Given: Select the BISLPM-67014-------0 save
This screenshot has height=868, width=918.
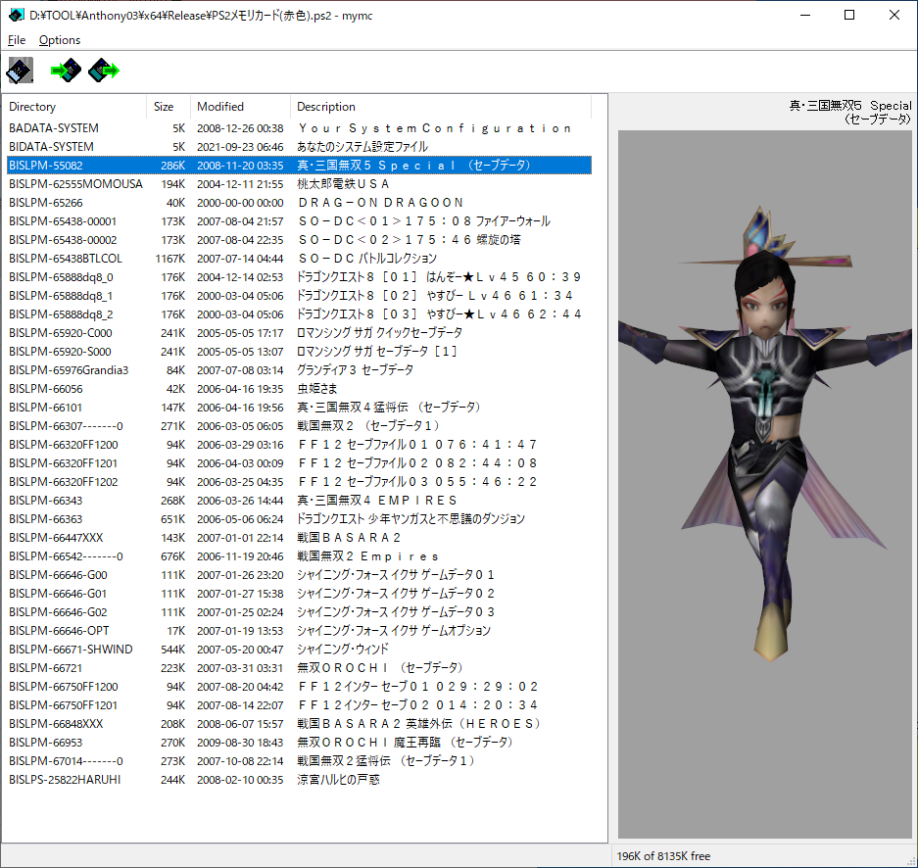Looking at the screenshot, I should click(299, 761).
